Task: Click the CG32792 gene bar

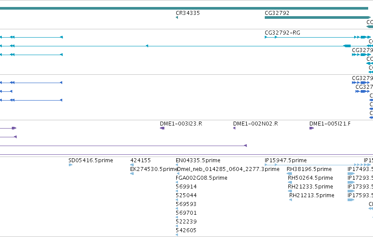Action: [318, 17]
